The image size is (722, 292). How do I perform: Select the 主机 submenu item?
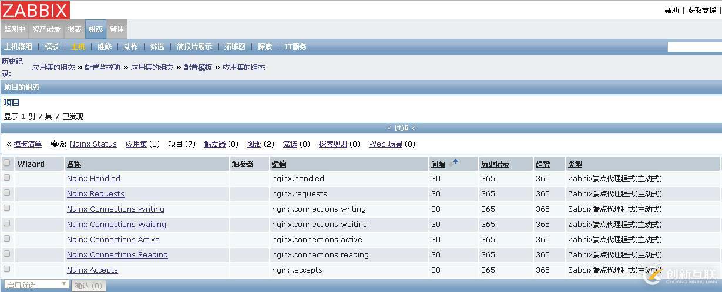click(78, 47)
